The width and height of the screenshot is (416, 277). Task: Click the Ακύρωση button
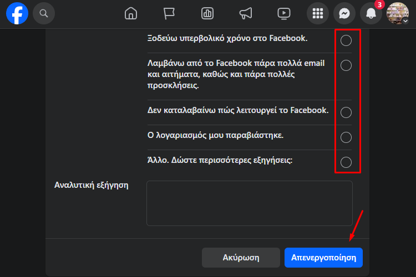tap(241, 258)
